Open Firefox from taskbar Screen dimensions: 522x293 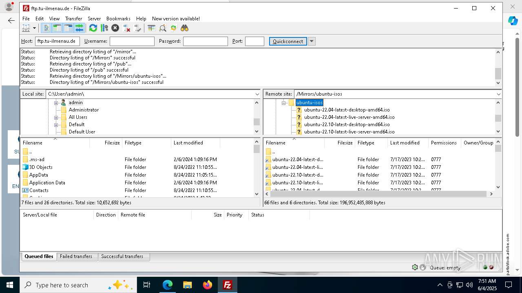tap(207, 285)
